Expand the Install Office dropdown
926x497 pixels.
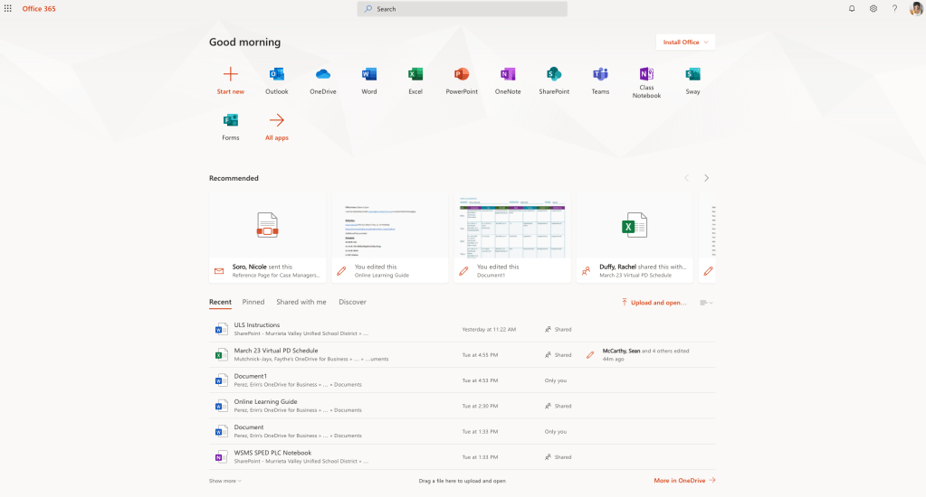coord(685,42)
